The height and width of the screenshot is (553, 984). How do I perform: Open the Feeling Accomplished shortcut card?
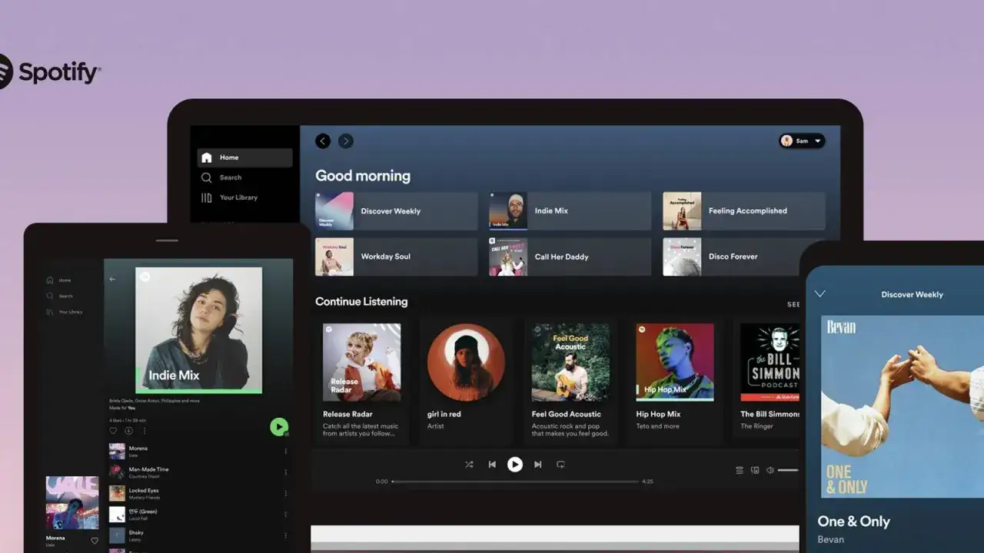(743, 211)
